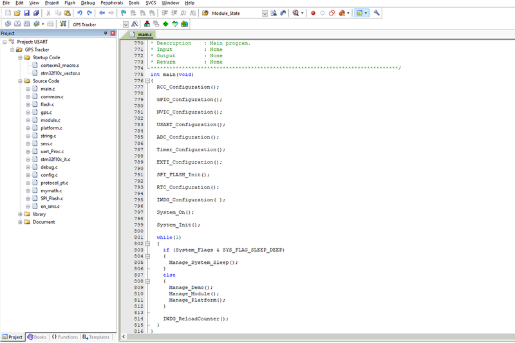
Task: Click the horizontal scrollbar track under the code editor
Action: click(321, 337)
